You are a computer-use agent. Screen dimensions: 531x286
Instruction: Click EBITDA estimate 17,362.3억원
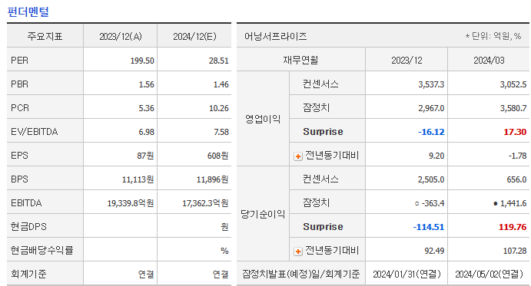[205, 203]
